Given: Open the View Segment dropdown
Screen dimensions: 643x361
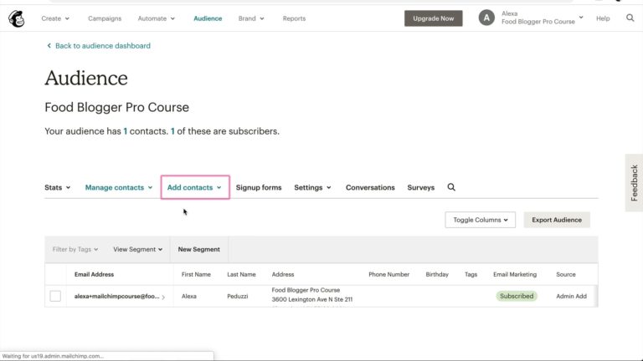Looking at the screenshot, I should coord(138,249).
